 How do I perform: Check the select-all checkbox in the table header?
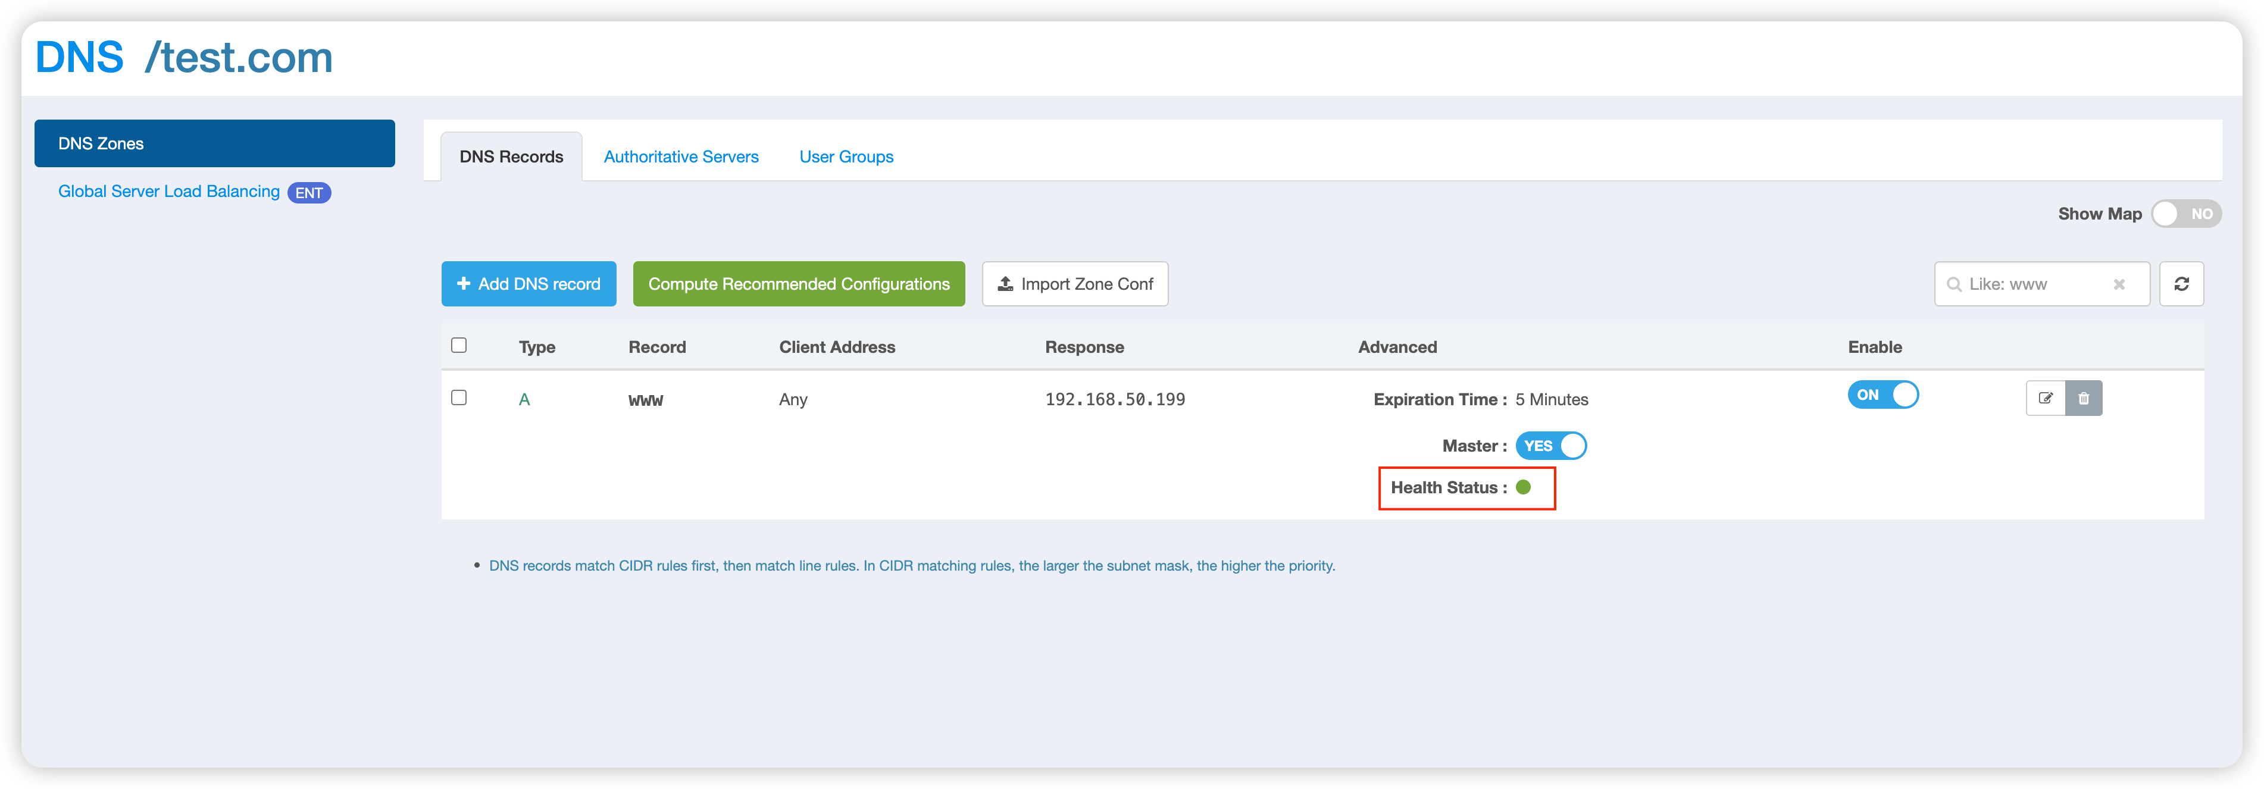tap(459, 346)
